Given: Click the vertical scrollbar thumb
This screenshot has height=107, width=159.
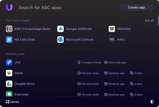Looking at the screenshot, I should coord(158,21).
